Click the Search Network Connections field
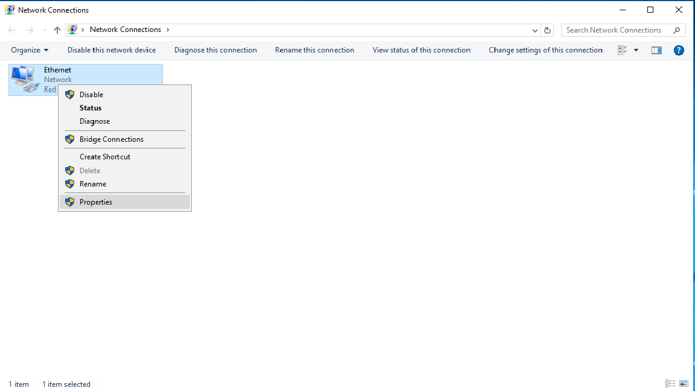This screenshot has height=391, width=695. tap(615, 30)
